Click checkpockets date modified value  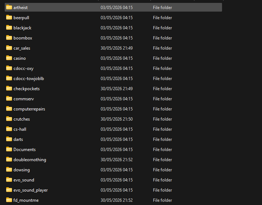[117, 89]
